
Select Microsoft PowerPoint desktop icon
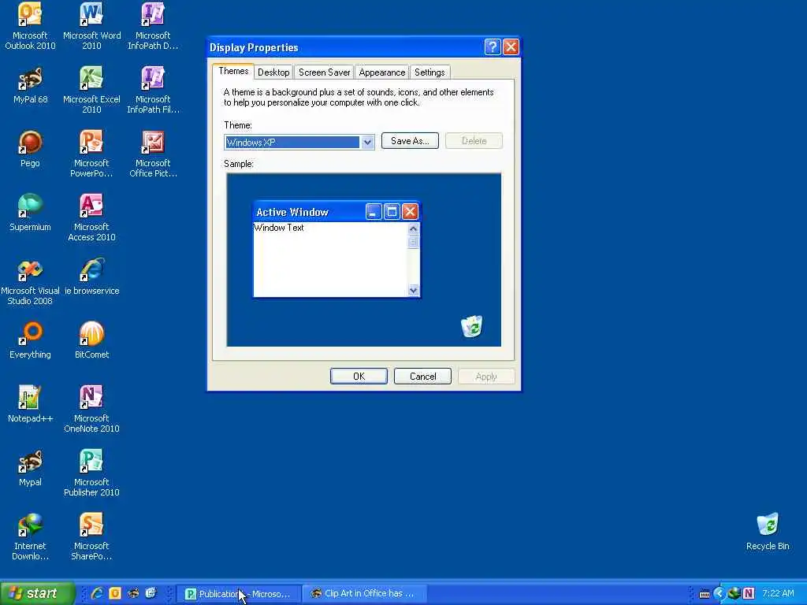click(x=91, y=154)
